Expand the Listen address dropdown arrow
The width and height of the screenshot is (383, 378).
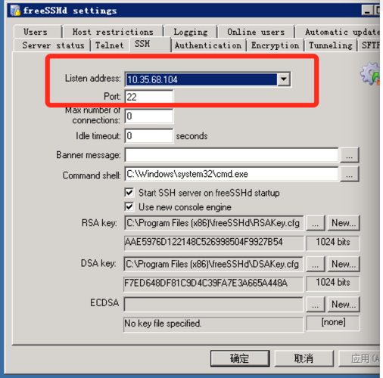coord(284,79)
